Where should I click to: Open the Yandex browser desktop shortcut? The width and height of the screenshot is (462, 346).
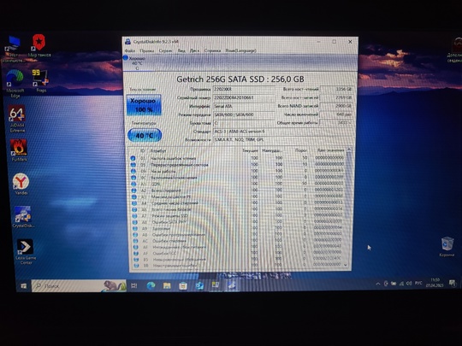[x=21, y=184]
